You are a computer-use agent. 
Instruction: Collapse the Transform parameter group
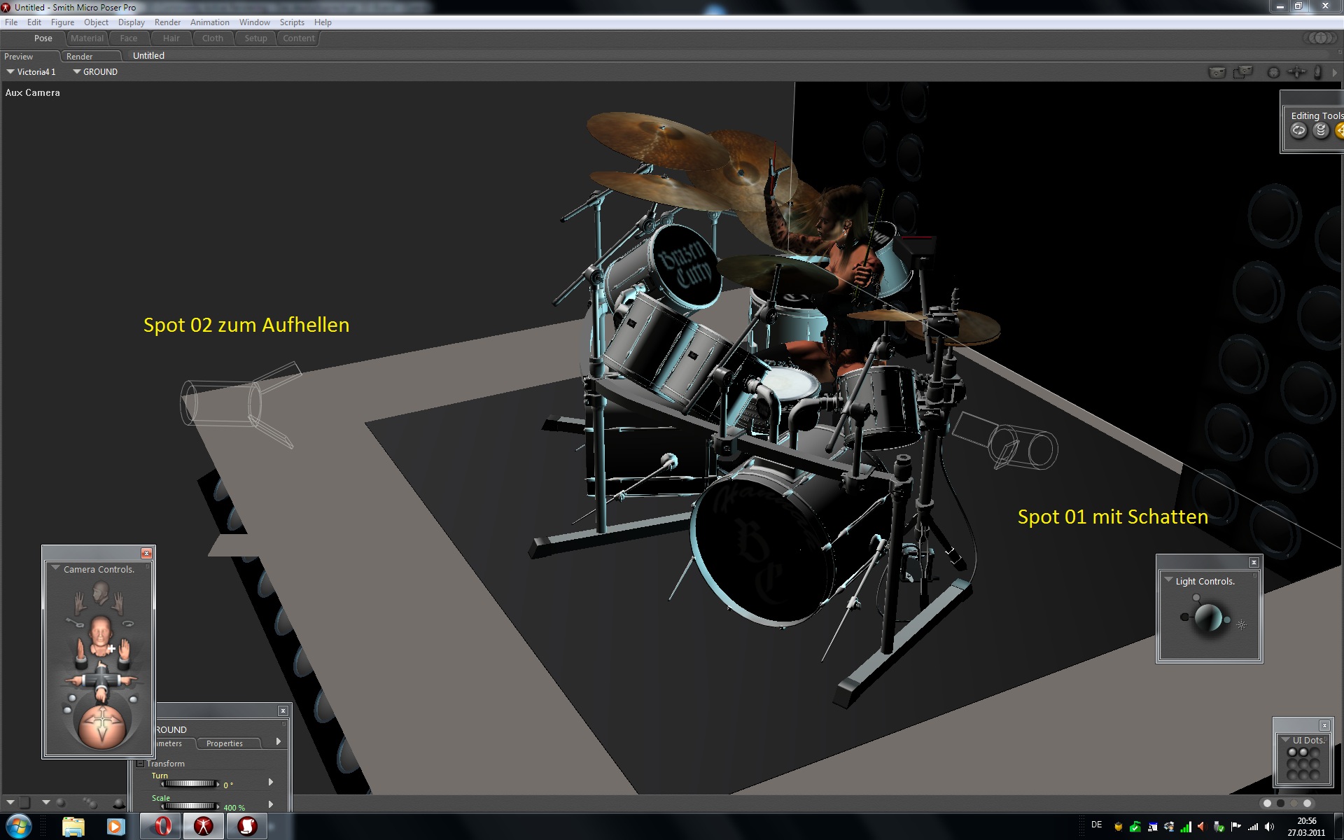click(140, 764)
